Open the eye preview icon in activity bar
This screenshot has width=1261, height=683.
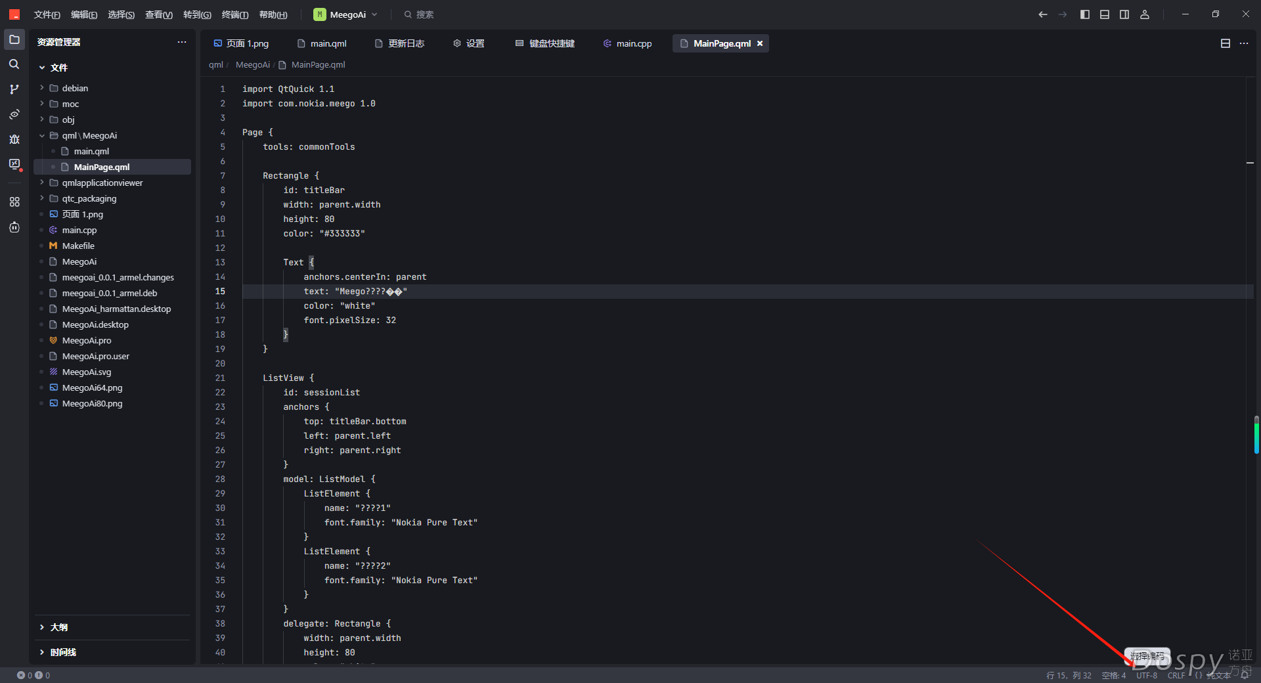pos(14,114)
